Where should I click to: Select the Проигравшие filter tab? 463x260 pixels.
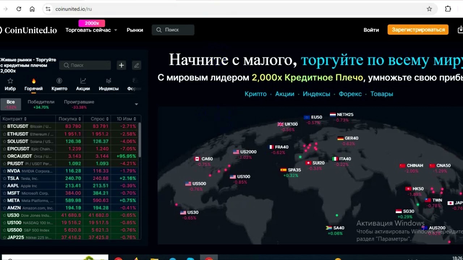pyautogui.click(x=79, y=104)
